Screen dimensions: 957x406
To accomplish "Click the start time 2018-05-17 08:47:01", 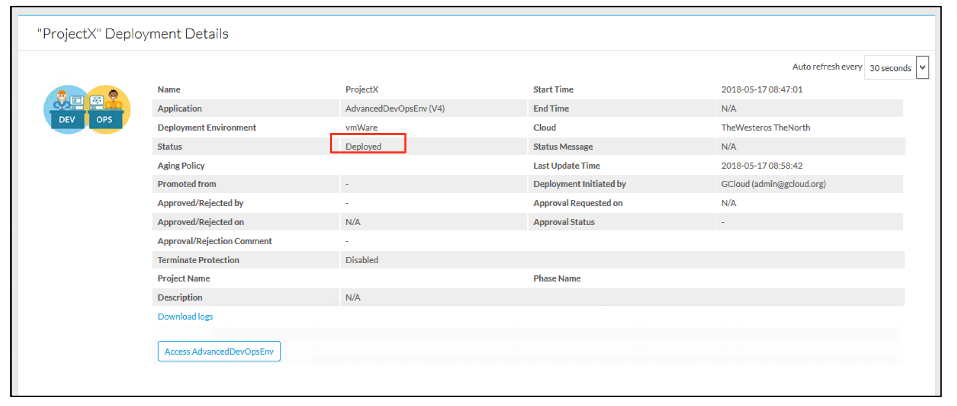I will 761,89.
